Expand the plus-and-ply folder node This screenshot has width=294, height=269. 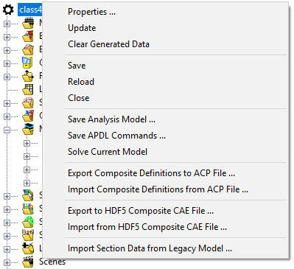[7, 249]
